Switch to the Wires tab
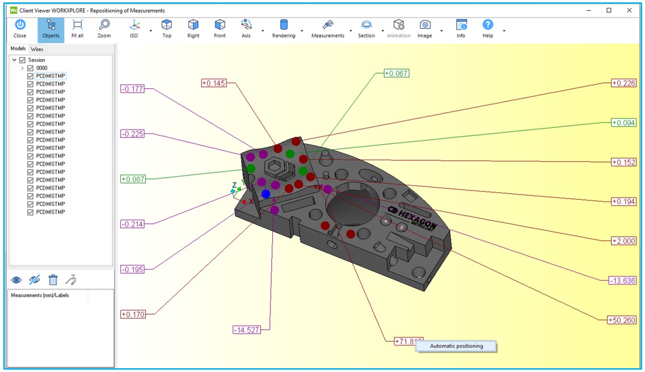The image size is (645, 372). 37,49
